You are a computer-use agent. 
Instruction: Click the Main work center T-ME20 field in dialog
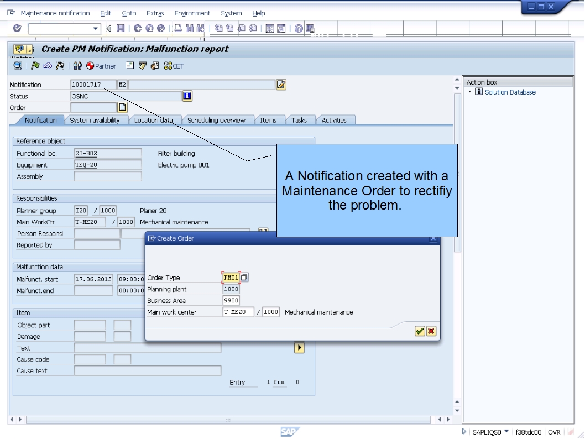click(238, 312)
